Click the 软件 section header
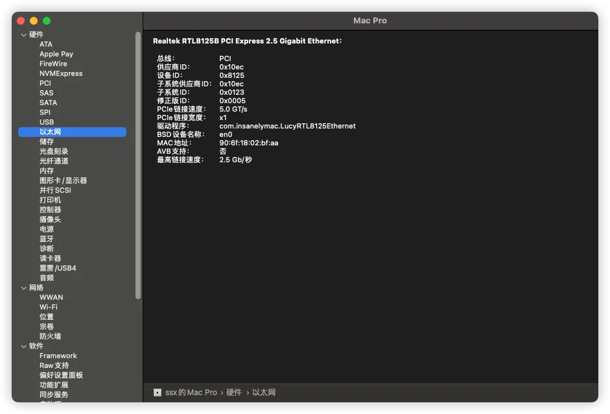The height and width of the screenshot is (414, 610). pyautogui.click(x=36, y=347)
